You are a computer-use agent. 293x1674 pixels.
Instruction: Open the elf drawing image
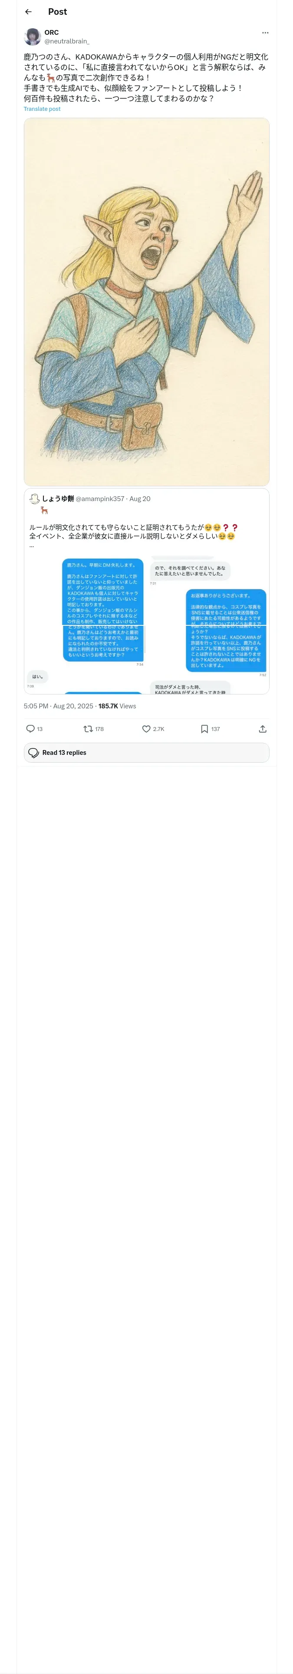click(147, 302)
